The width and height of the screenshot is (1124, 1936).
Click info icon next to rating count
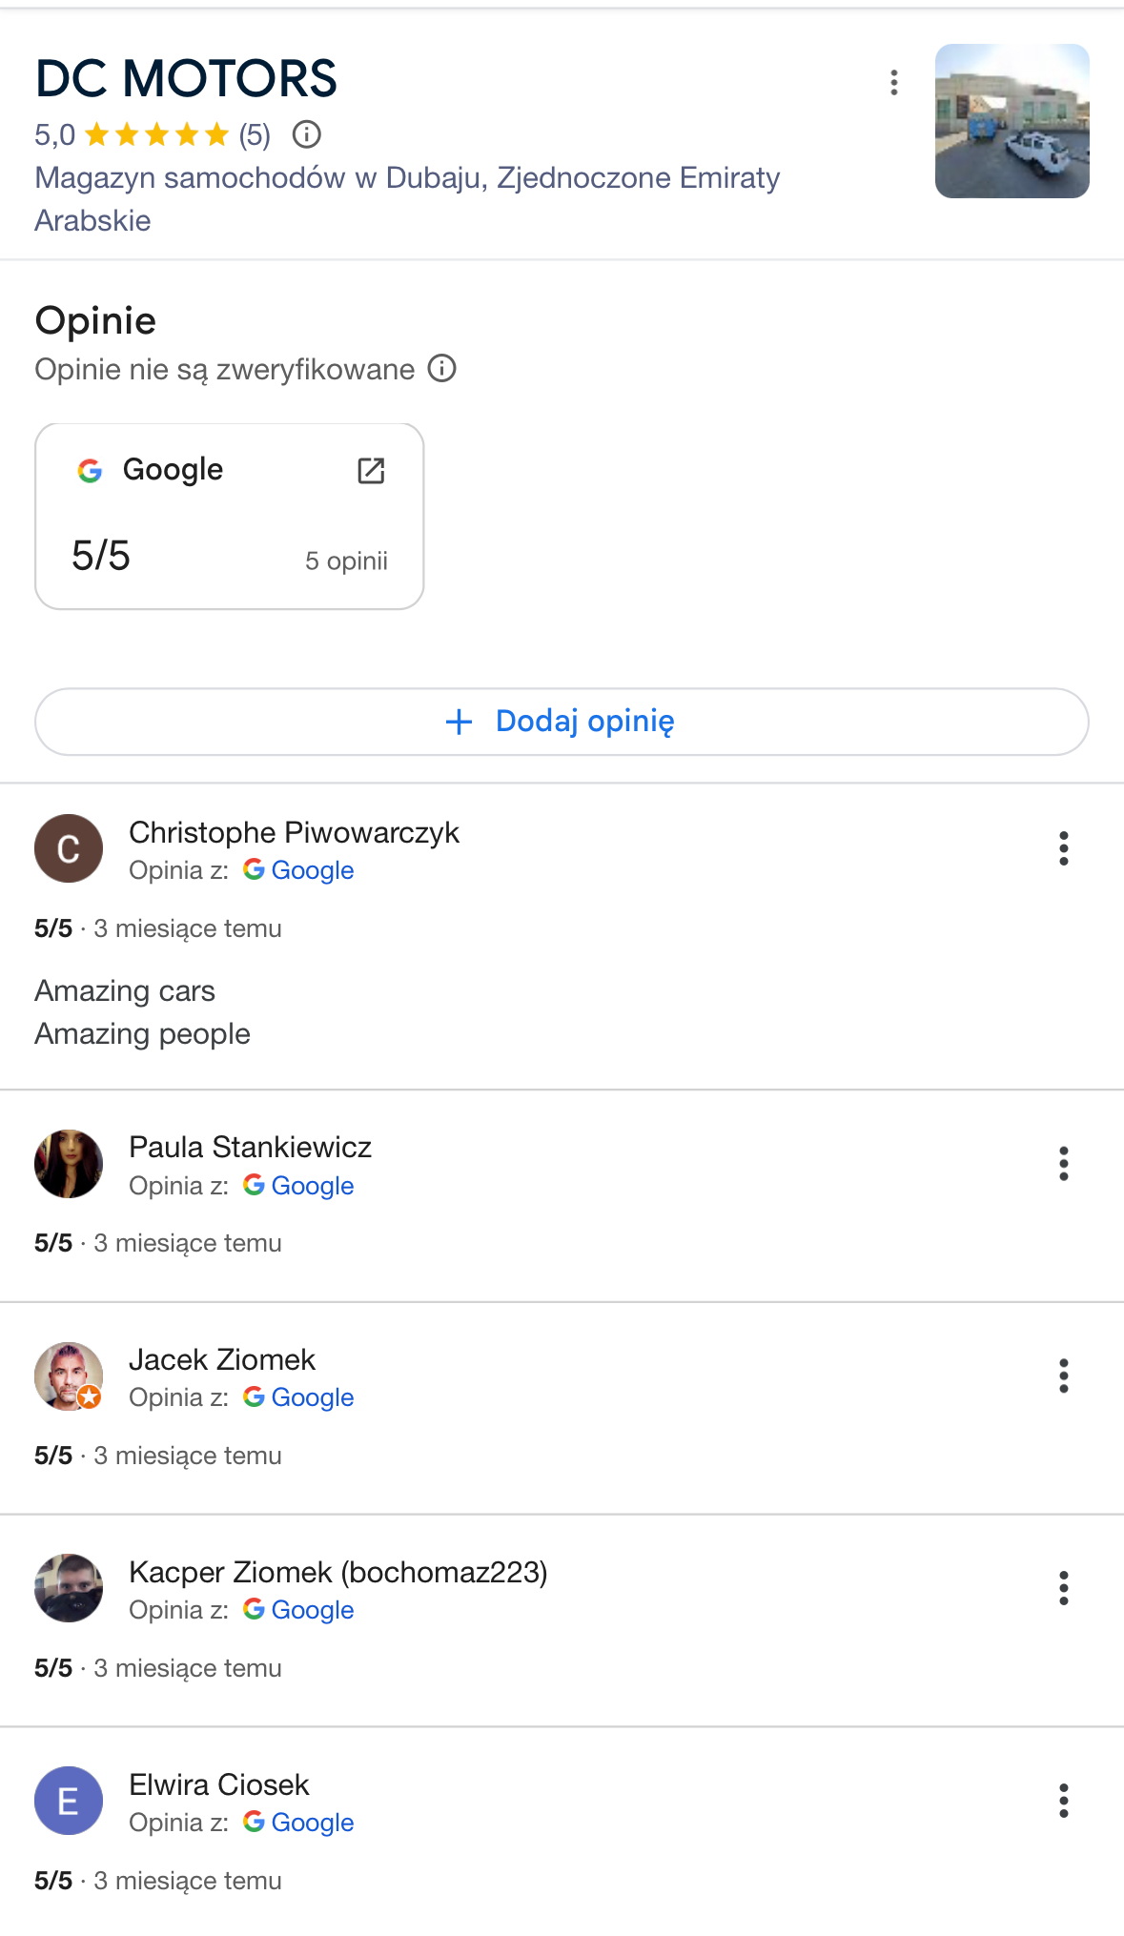coord(306,134)
